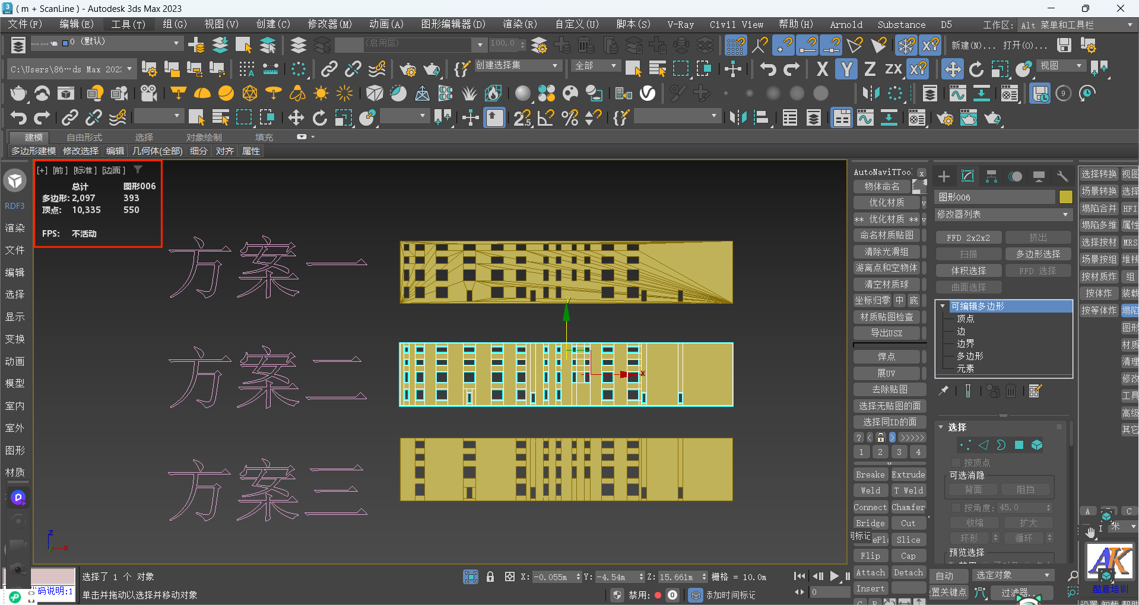
Task: Open reference coordinate system View dropdown
Action: (1061, 66)
